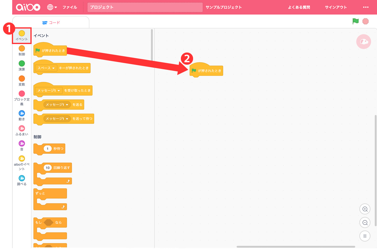Select the 調べる category icon
Screen dimensions: 377x249
point(22,178)
